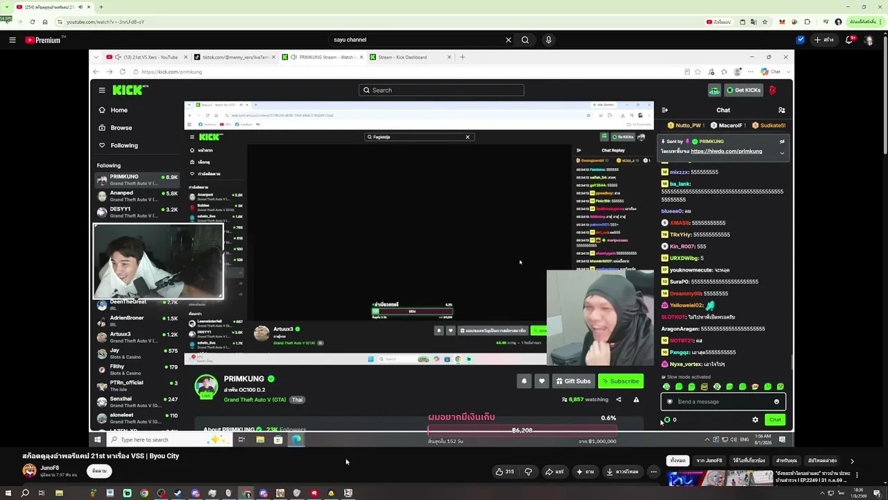The width and height of the screenshot is (888, 500).
Task: Share the YouTube video
Action: click(x=554, y=472)
